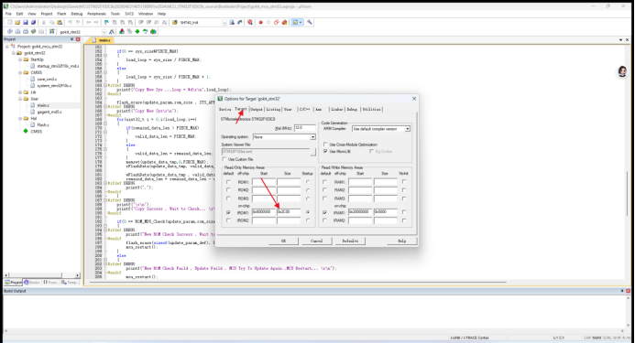Switch to the Debug tab in Options dialog

(x=352, y=109)
